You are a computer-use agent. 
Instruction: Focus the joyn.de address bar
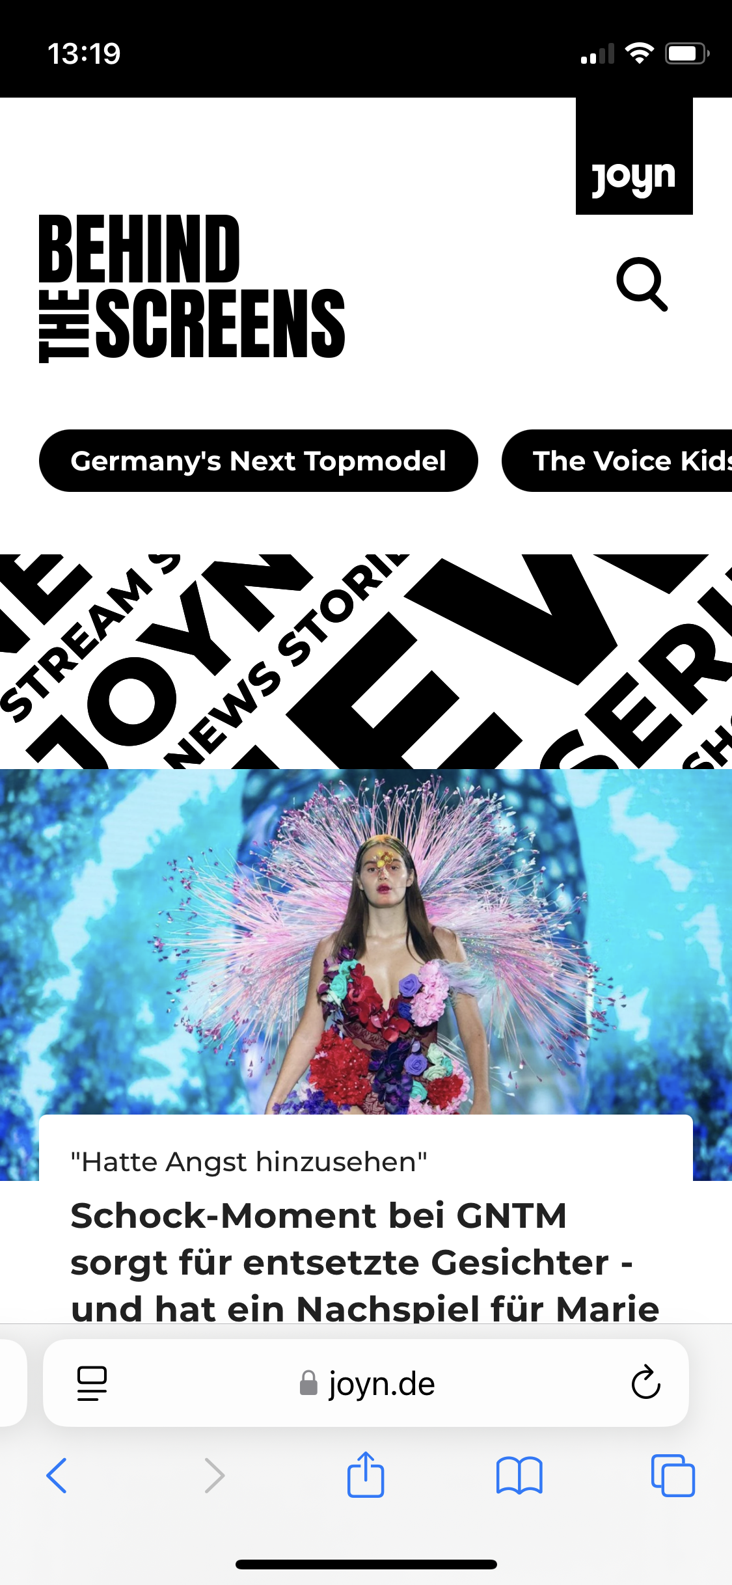click(366, 1383)
